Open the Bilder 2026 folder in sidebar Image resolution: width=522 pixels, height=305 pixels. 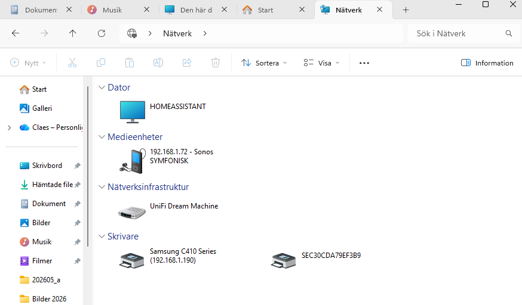pos(49,299)
